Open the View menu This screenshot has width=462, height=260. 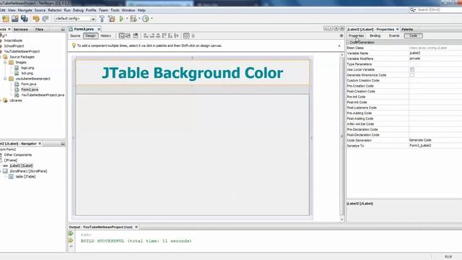click(x=12, y=10)
